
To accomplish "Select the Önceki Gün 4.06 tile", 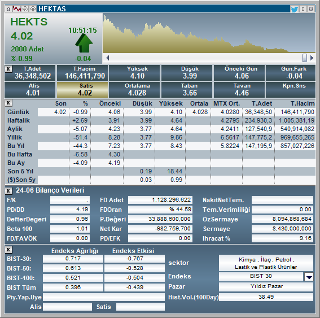I will (x=239, y=73).
